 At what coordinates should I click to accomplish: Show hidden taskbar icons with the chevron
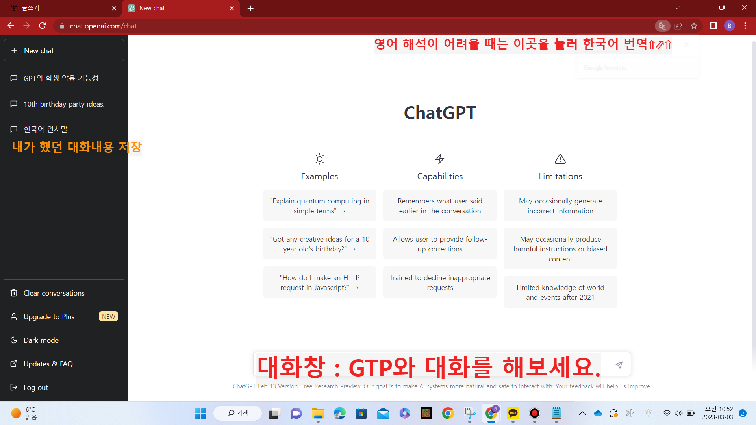point(582,413)
